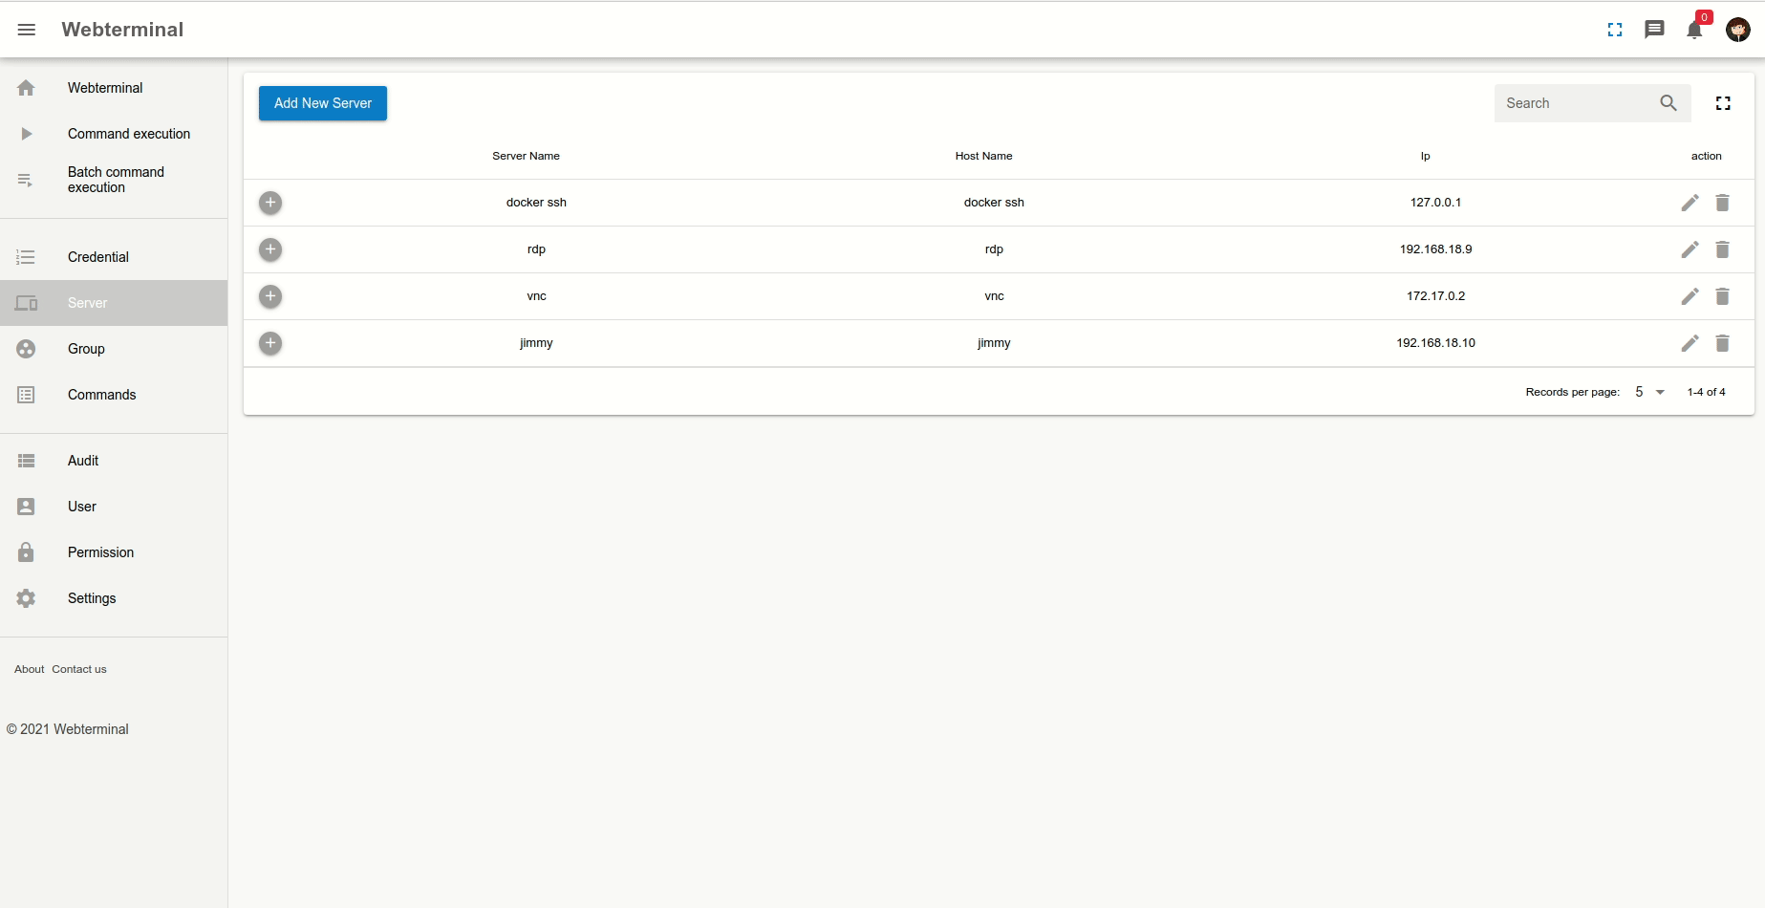The height and width of the screenshot is (908, 1765).
Task: Sort by Server Name column header
Action: coord(526,156)
